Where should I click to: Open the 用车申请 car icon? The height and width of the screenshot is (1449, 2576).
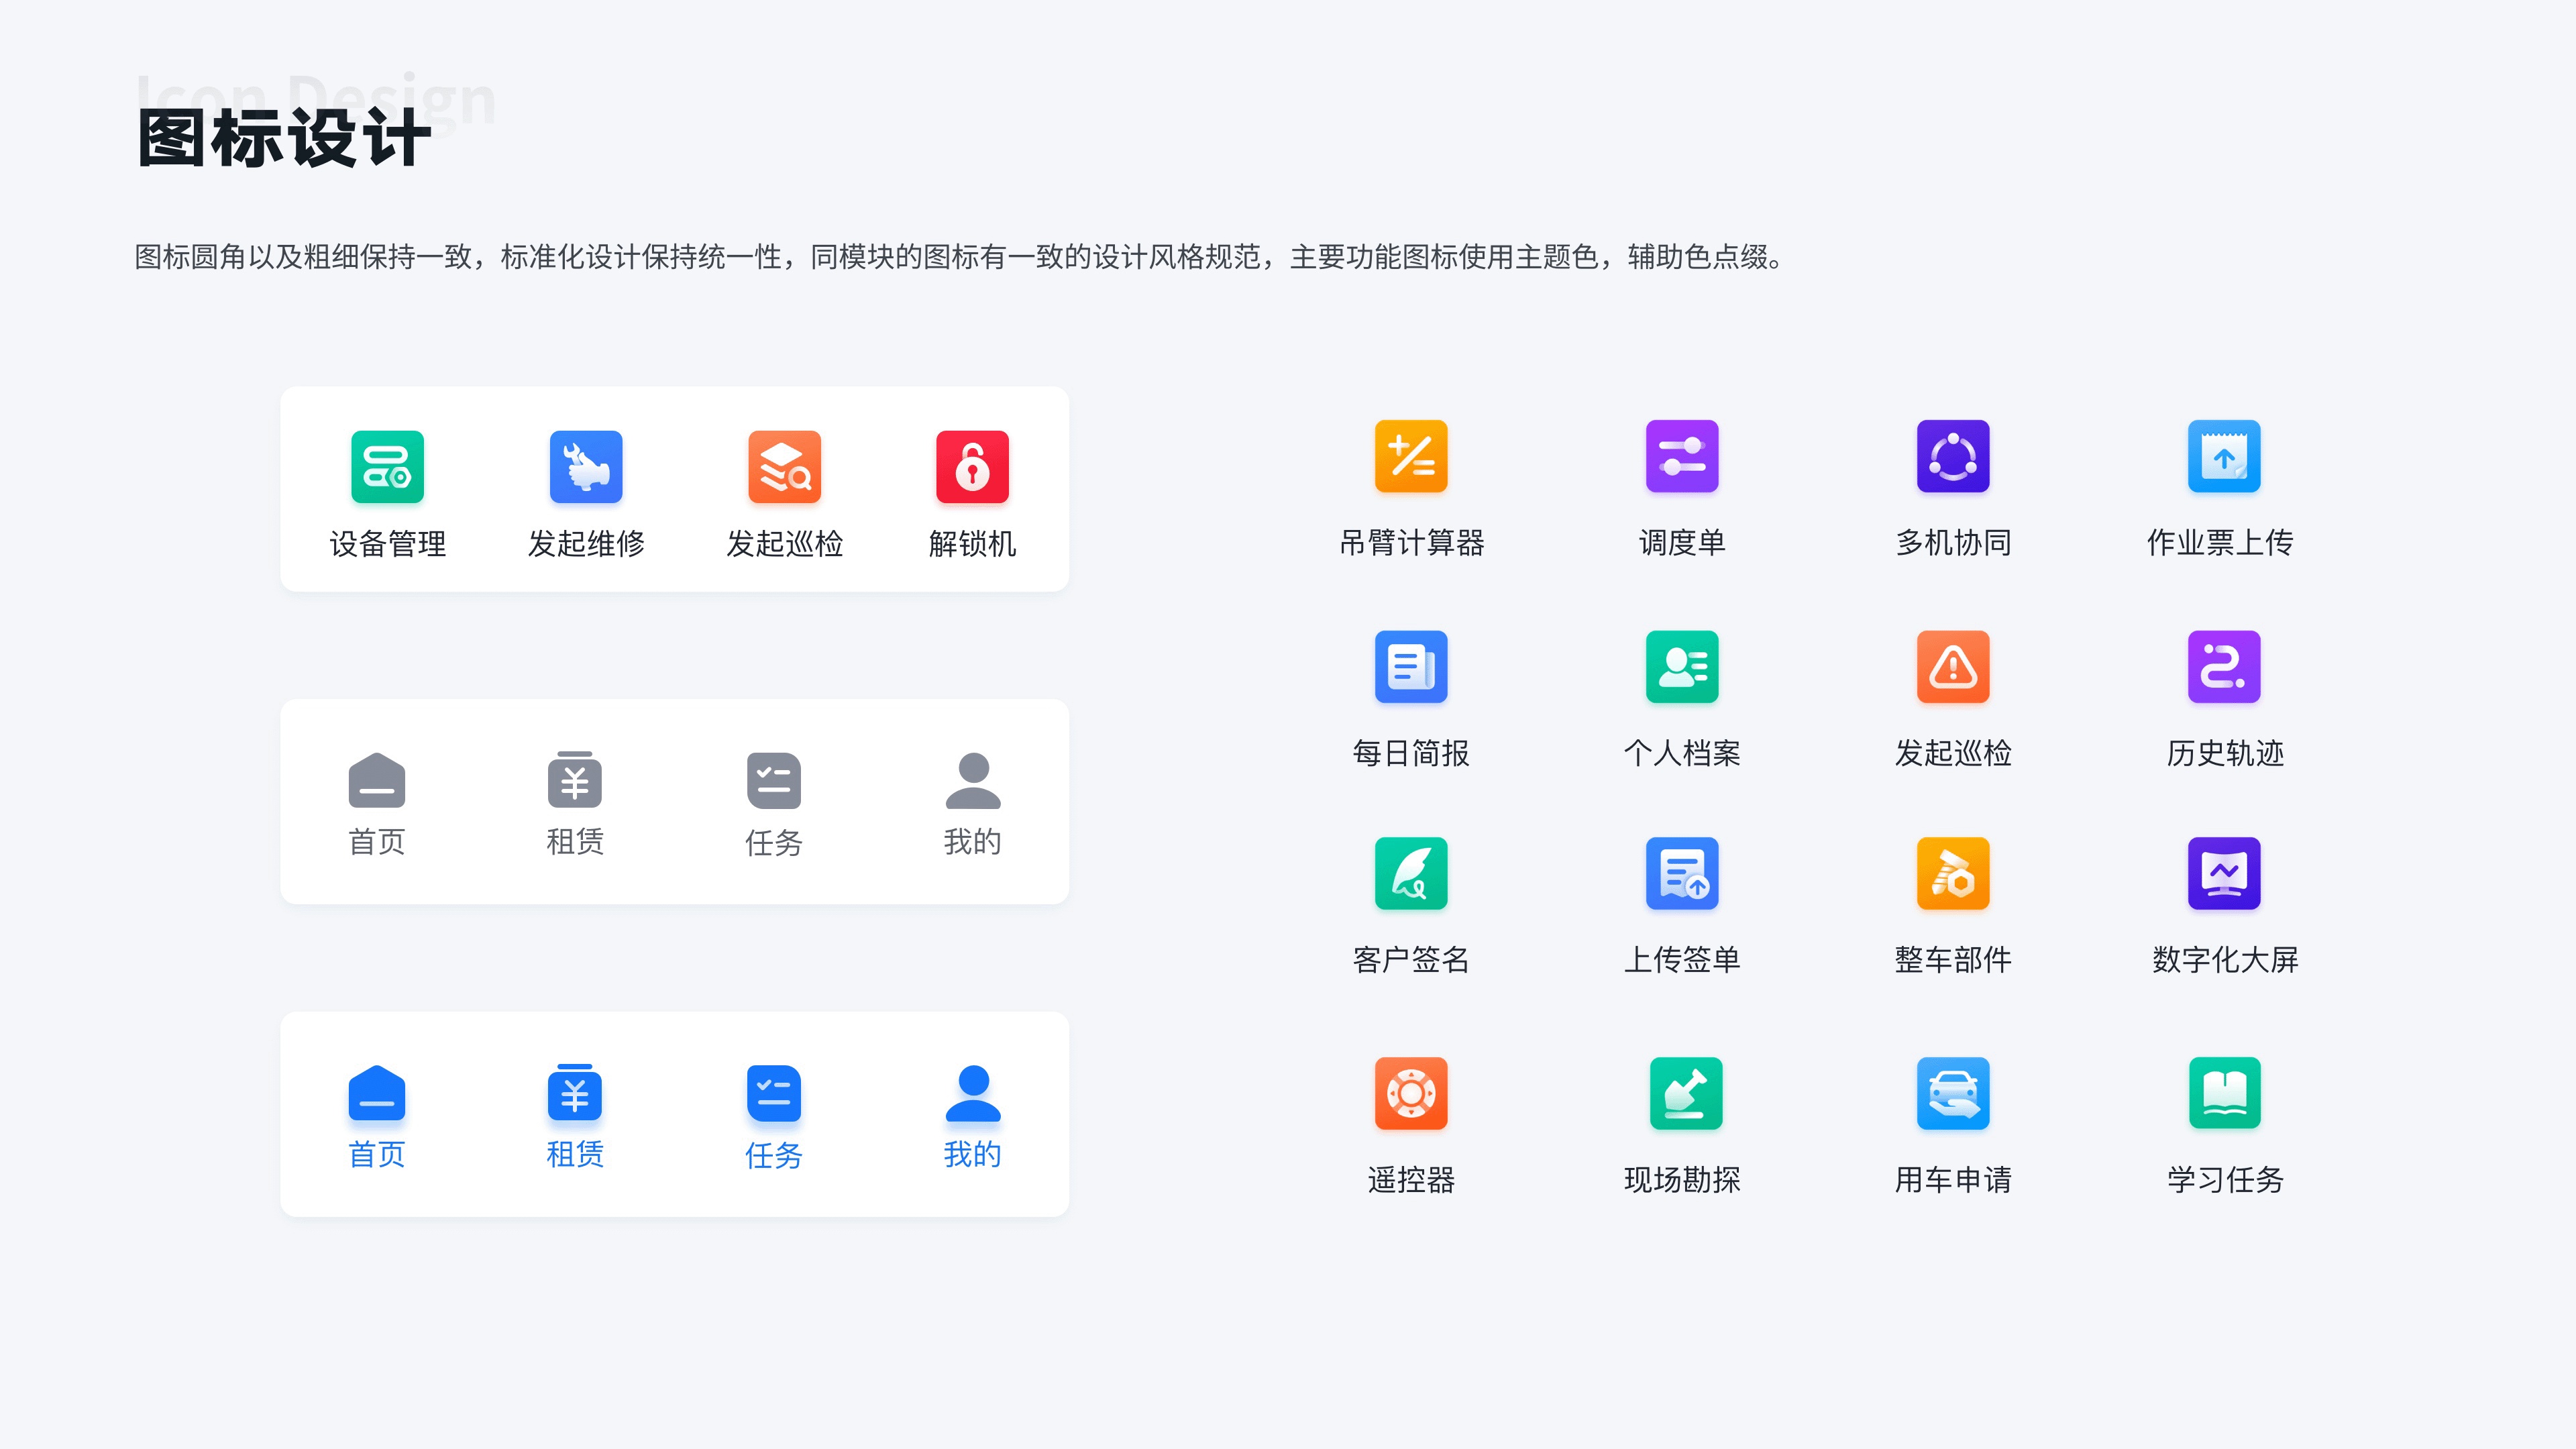[x=1952, y=1093]
